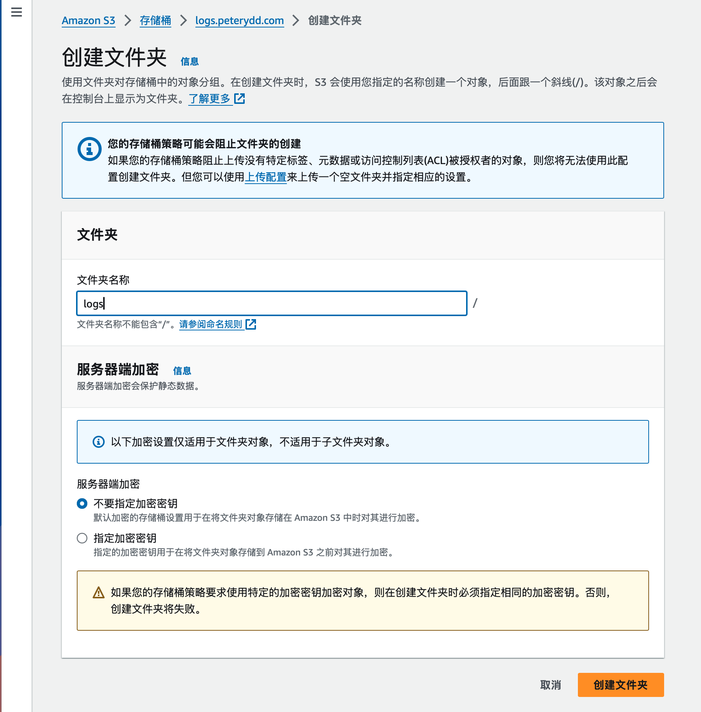Click the external link icon beside 请参阅命名规则
The height and width of the screenshot is (712, 701).
pos(251,324)
